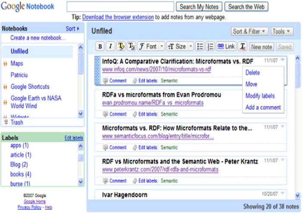Image resolution: width=302 pixels, height=215 pixels.
Task: Insert a link with Link button
Action: click(226, 46)
